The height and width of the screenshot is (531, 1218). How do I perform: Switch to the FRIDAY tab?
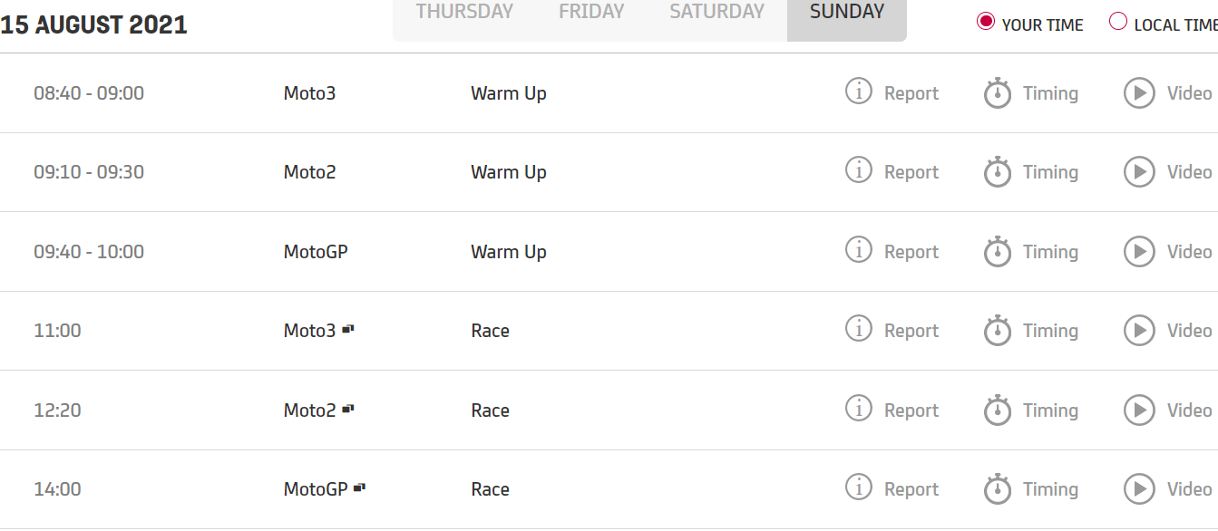pos(591,12)
